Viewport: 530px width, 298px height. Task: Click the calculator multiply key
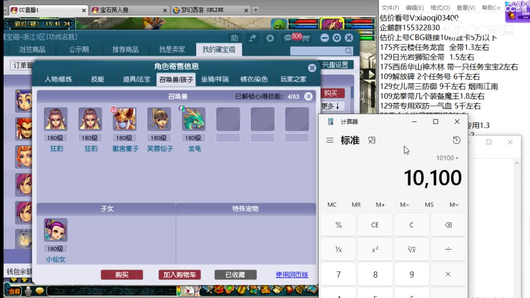point(448,274)
